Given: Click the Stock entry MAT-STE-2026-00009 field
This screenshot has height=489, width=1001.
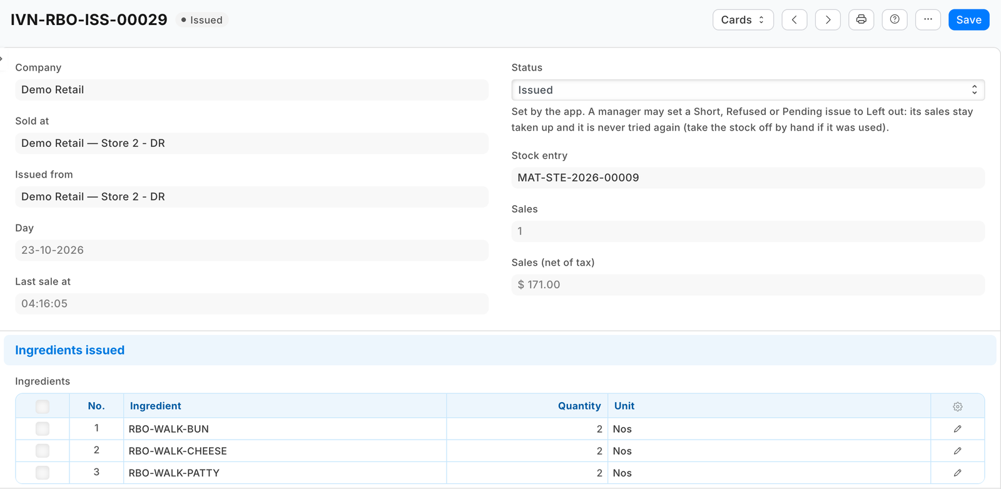Looking at the screenshot, I should 748,178.
